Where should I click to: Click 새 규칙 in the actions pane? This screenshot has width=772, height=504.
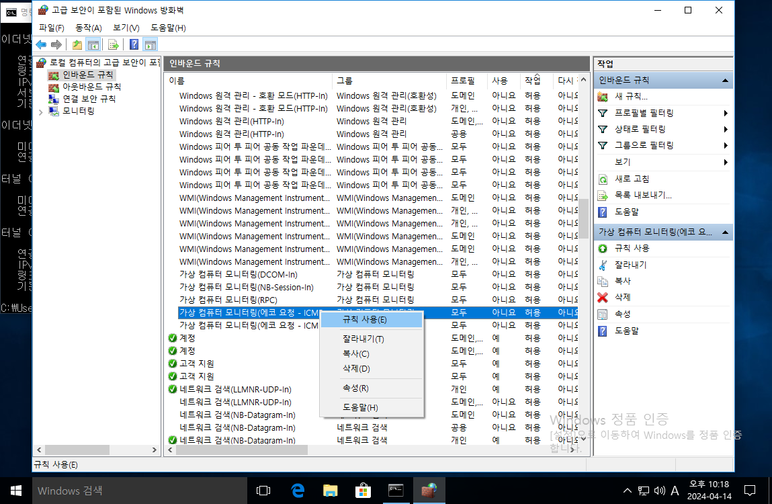[631, 97]
